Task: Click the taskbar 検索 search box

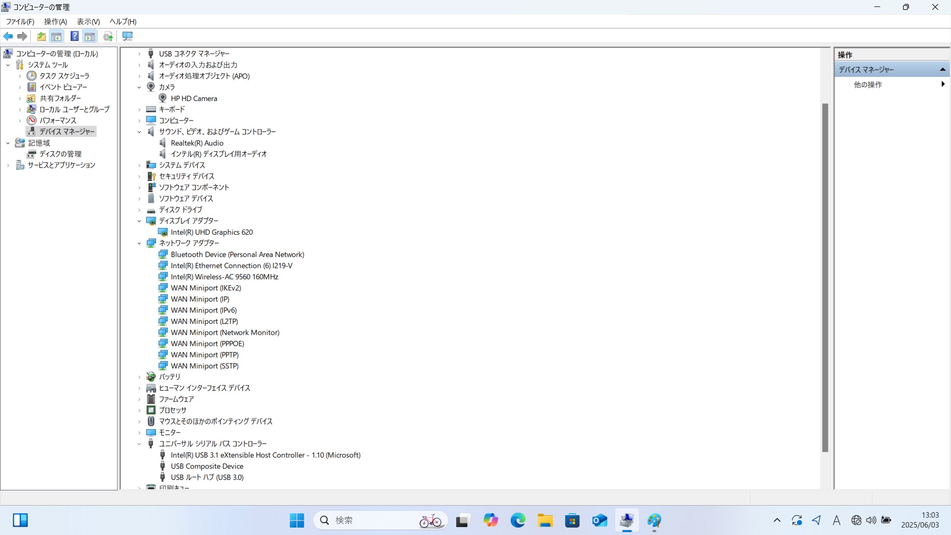Action: pyautogui.click(x=380, y=520)
